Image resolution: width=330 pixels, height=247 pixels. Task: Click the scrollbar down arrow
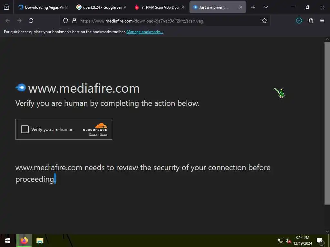tap(327, 232)
